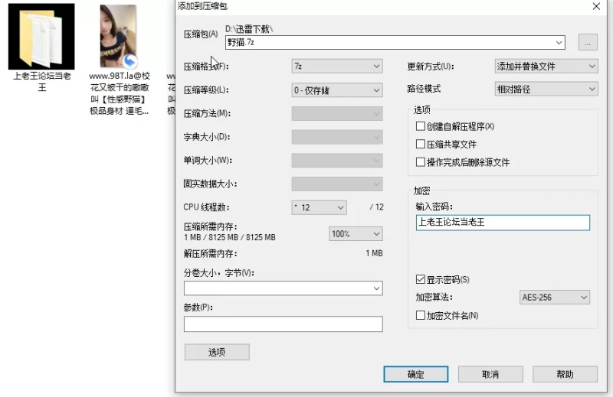This screenshot has width=613, height=397.
Task: Open the archive name 野猫.7z dropdown
Action: click(x=559, y=42)
